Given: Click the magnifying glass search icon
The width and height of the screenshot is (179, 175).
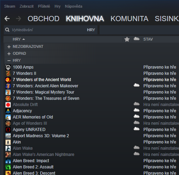Looking at the screenshot, I should coord(7,30).
